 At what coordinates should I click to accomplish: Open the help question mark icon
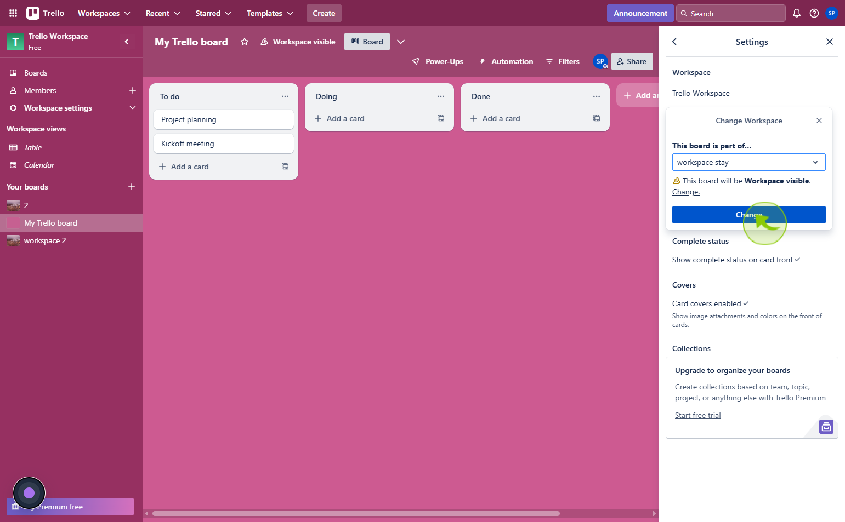pyautogui.click(x=814, y=13)
